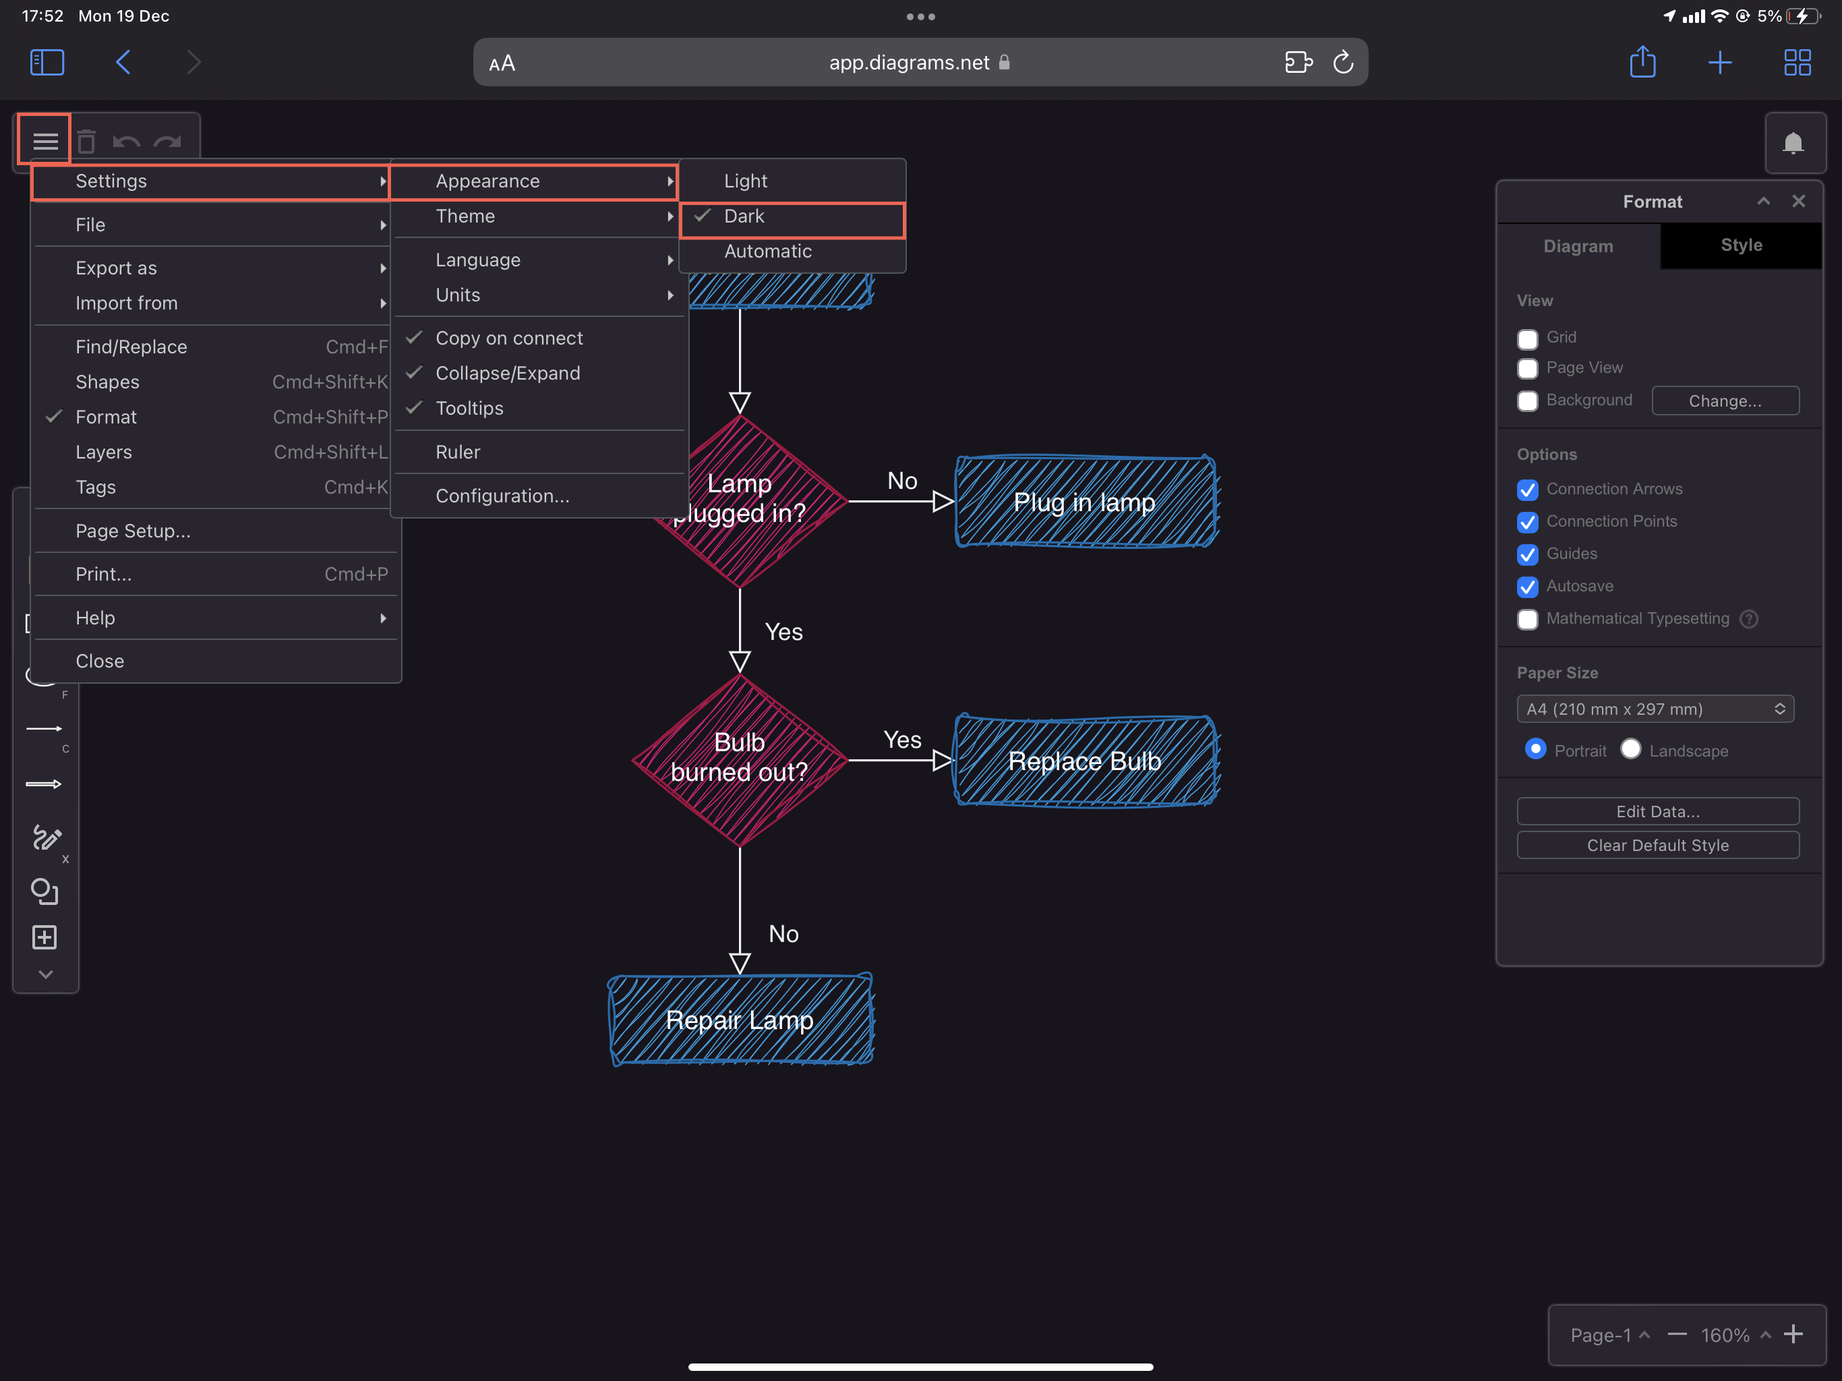Image resolution: width=1842 pixels, height=1381 pixels.
Task: Click the Undo toolbar button
Action: pyautogui.click(x=129, y=141)
